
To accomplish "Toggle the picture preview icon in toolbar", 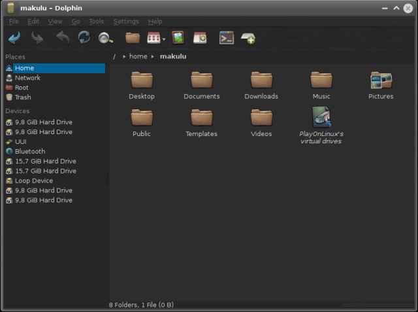I will pos(178,38).
